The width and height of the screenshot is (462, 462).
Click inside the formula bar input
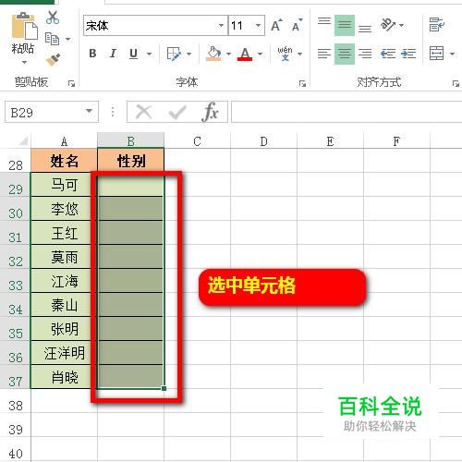click(346, 112)
